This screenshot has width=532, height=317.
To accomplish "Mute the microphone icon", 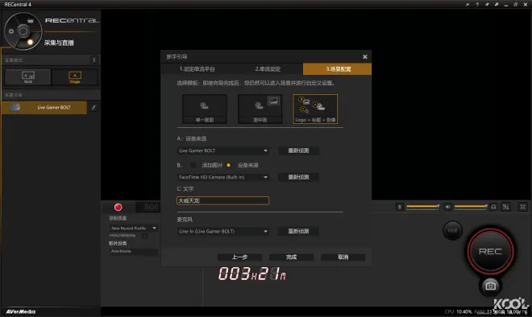I will tap(400, 207).
